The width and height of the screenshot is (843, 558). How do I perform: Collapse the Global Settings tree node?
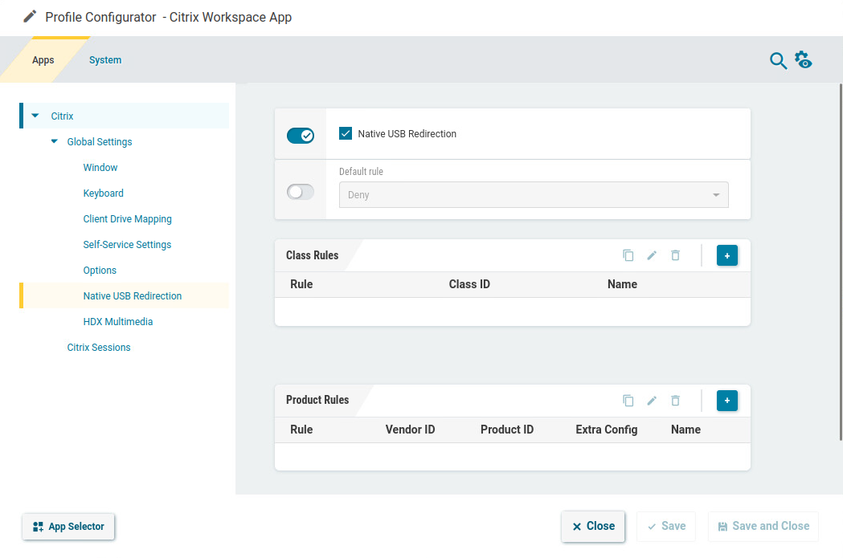53,141
